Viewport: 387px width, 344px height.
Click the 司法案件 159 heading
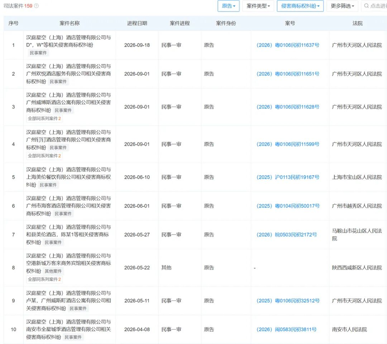(x=18, y=6)
